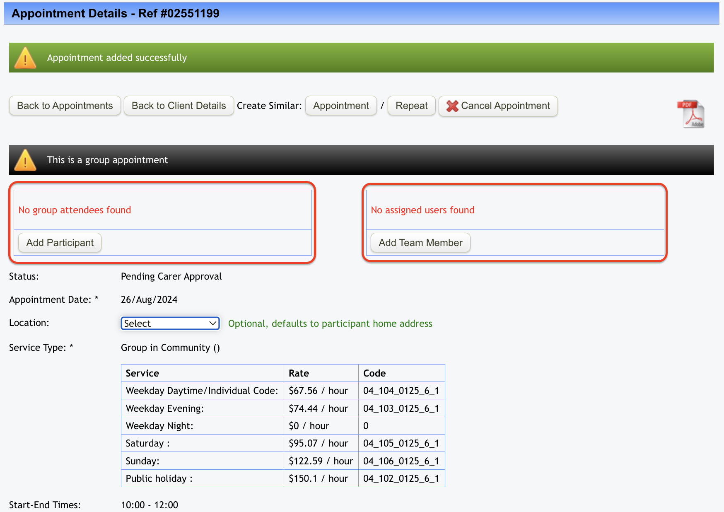This screenshot has width=724, height=512.
Task: Download the appointment PDF via Adobe icon
Action: tap(691, 114)
